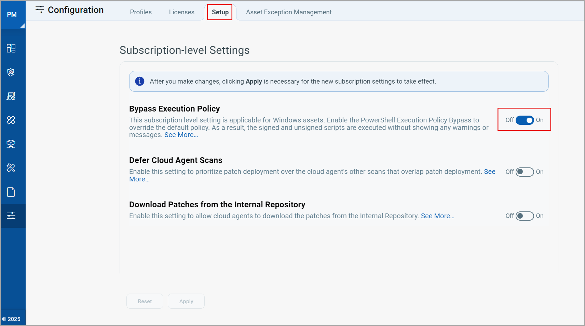This screenshot has height=326, width=585.
Task: Disable the Bypass Execution Policy toggle
Action: (x=524, y=120)
